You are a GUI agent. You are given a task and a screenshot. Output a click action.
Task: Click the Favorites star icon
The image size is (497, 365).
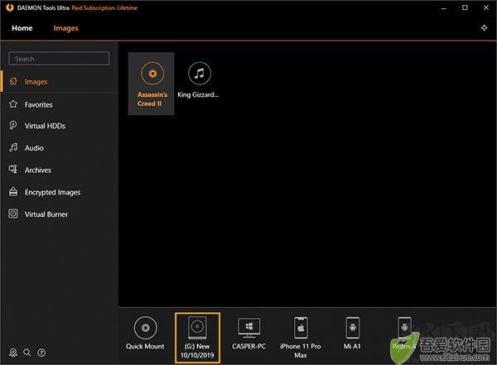pos(13,104)
